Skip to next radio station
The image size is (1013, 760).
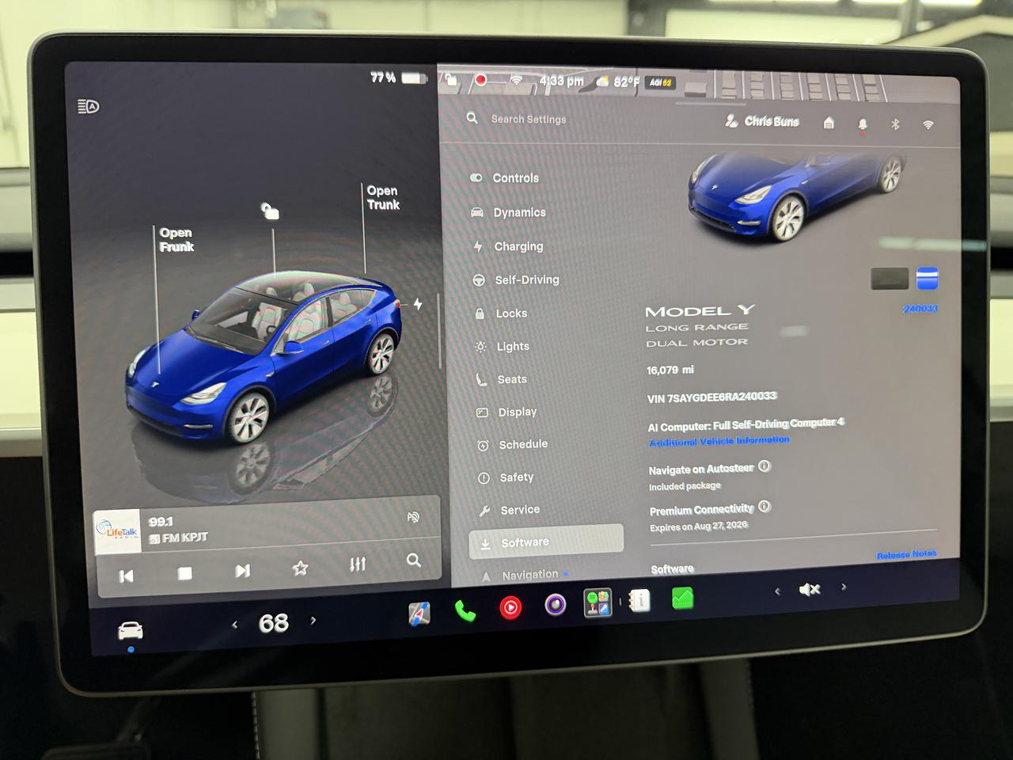242,570
